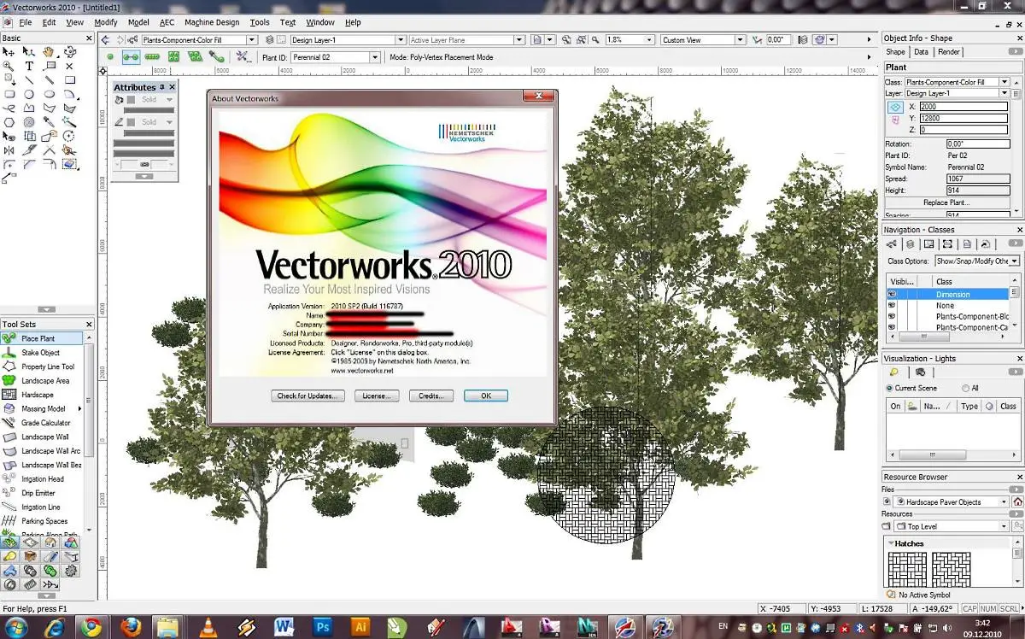This screenshot has height=639, width=1025.
Task: Choose the Freehand tool
Action: coord(9,108)
